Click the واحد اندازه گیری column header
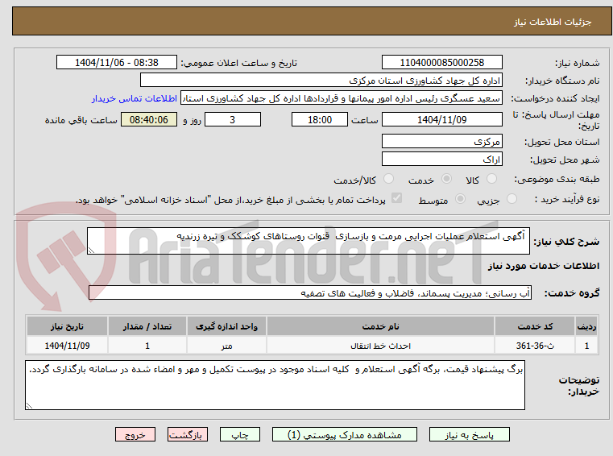 pos(226,326)
